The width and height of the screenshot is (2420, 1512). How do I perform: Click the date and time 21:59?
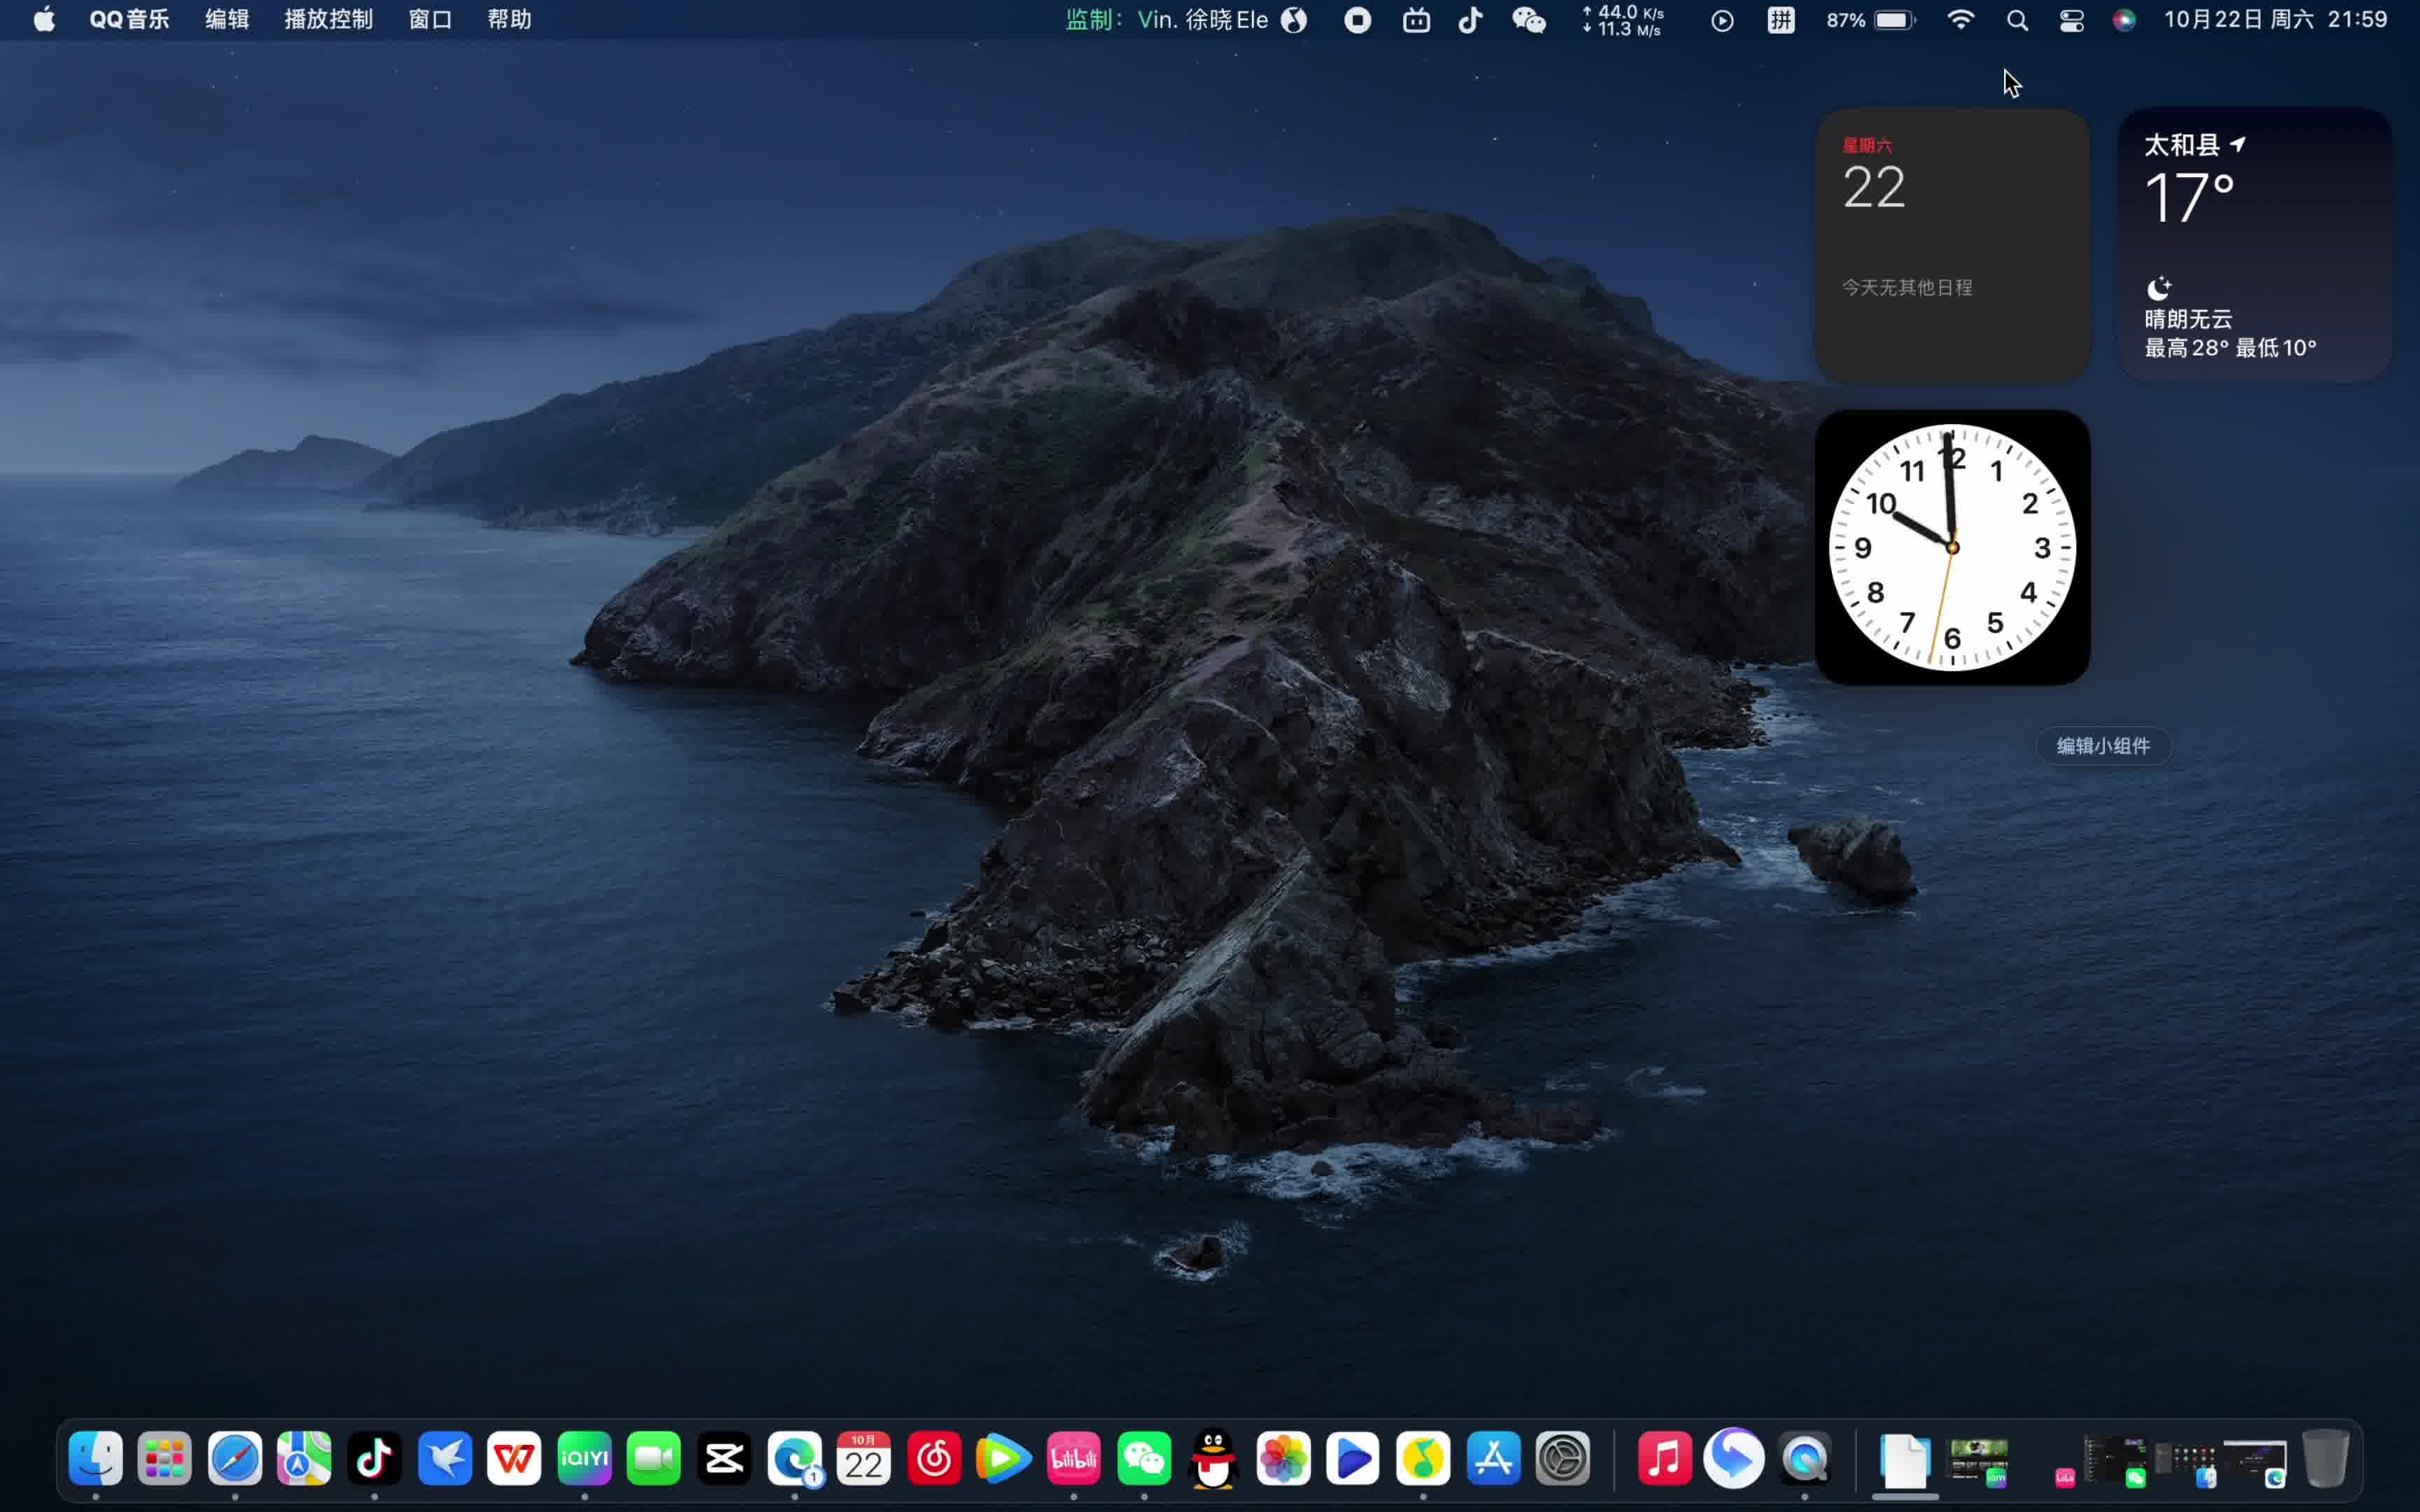tap(2275, 20)
